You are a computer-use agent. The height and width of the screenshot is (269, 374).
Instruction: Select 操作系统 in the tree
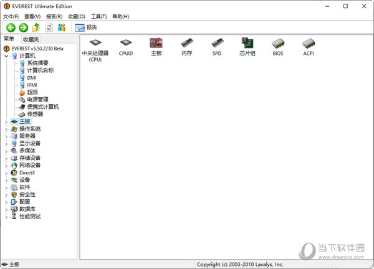pyautogui.click(x=30, y=129)
